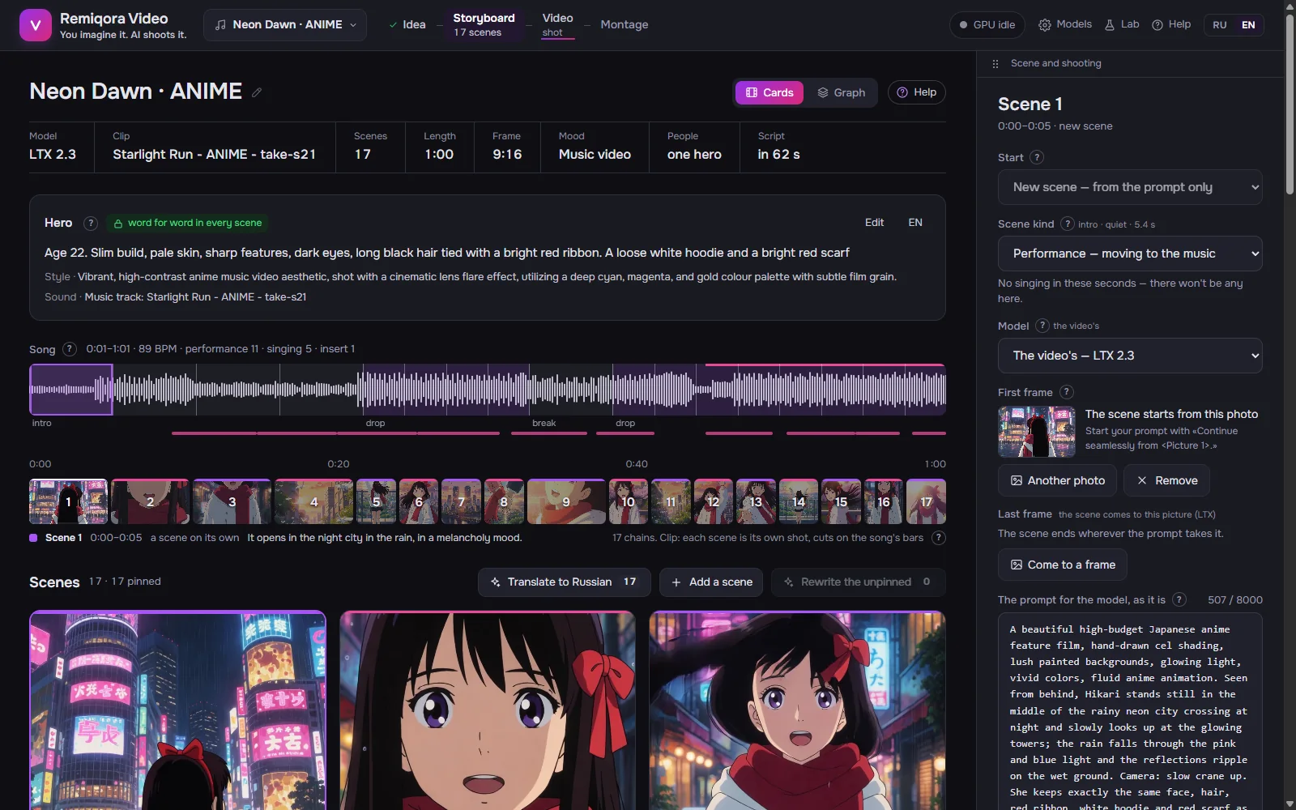
Task: Click help icon next to prompt for the model
Action: [1179, 599]
